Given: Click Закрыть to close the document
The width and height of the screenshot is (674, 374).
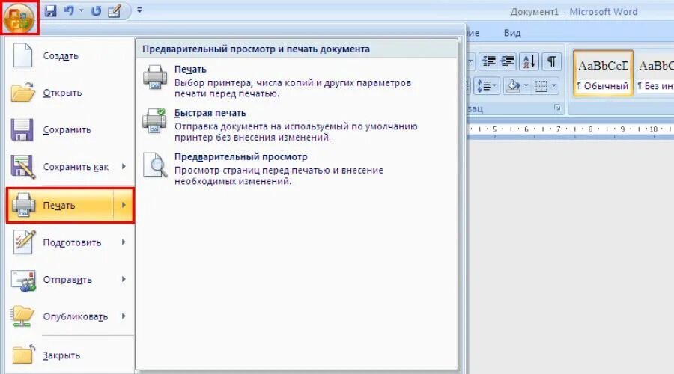Looking at the screenshot, I should pyautogui.click(x=70, y=355).
